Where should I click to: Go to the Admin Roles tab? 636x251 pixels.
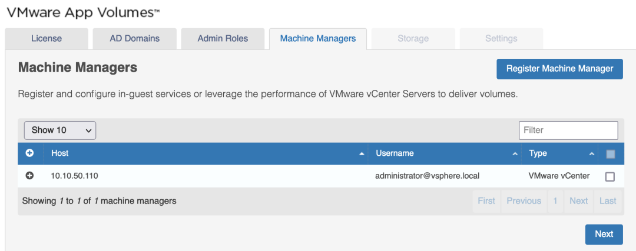pyautogui.click(x=223, y=39)
